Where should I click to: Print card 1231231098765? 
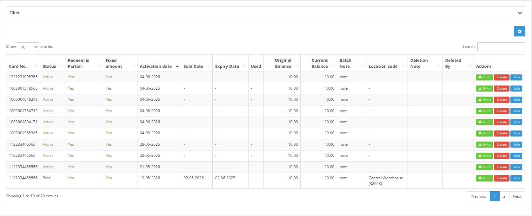click(x=484, y=77)
